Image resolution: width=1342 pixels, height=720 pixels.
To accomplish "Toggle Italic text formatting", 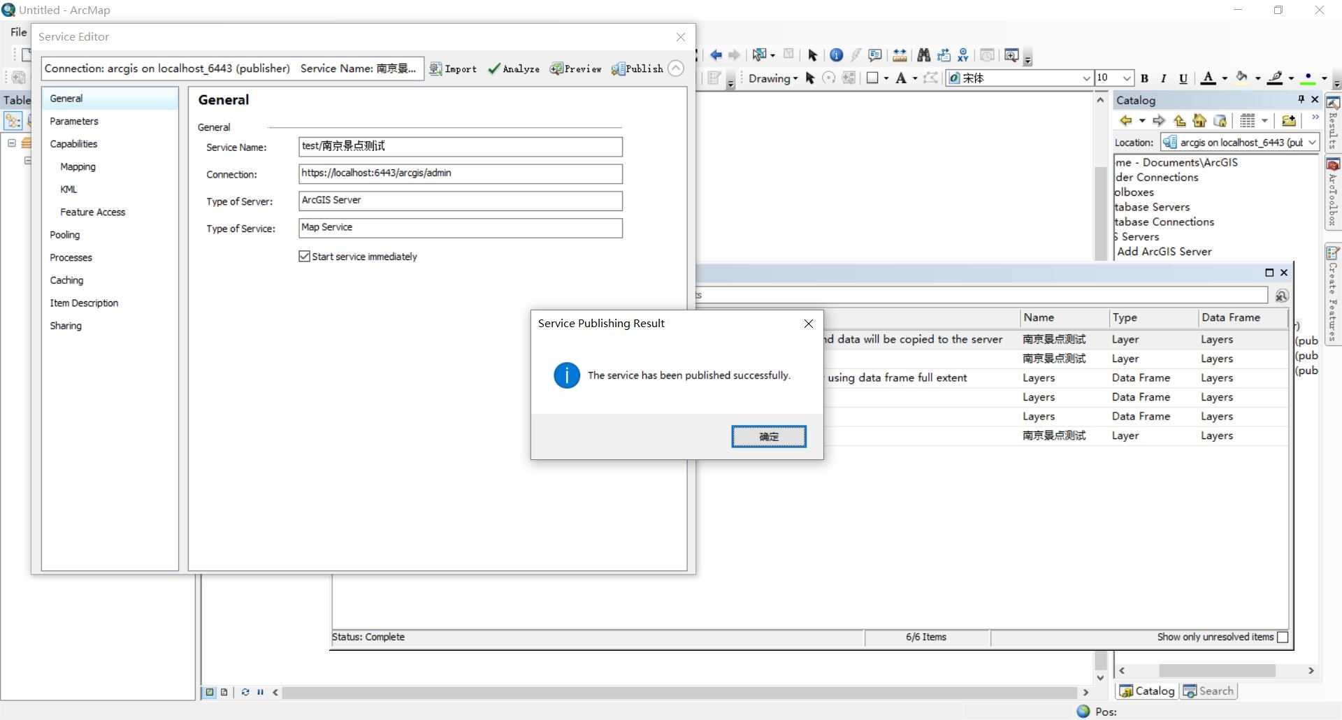I will click(1163, 78).
